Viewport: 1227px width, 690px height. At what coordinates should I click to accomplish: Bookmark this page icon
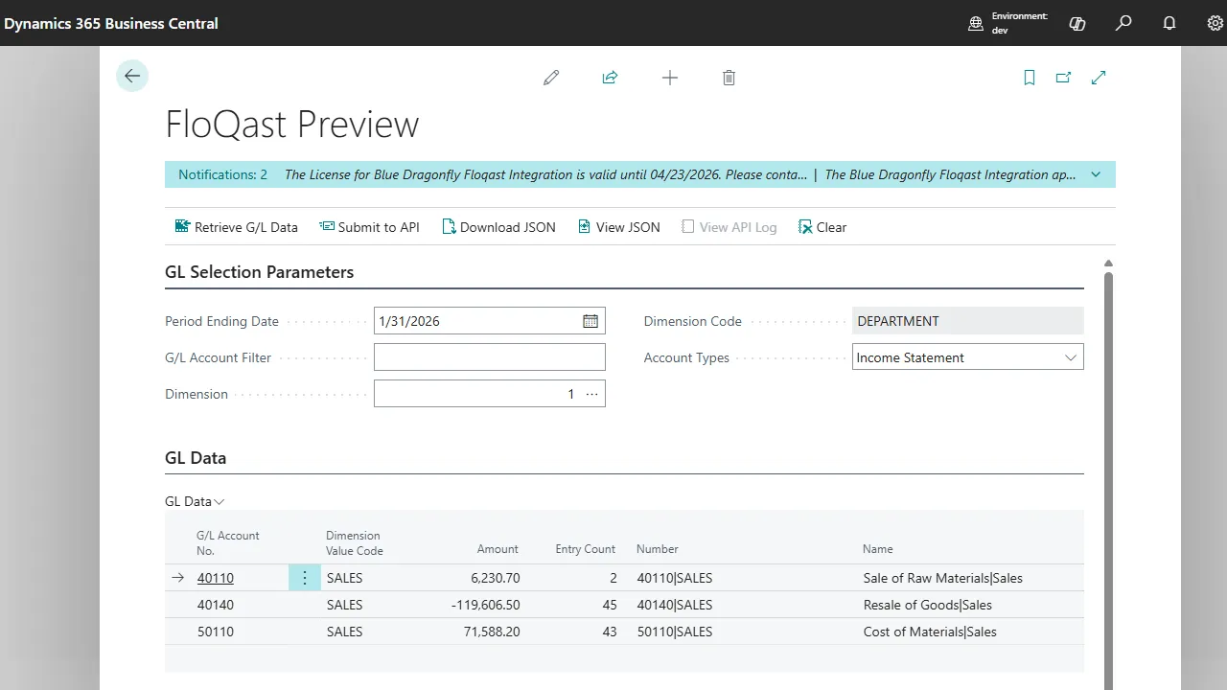tap(1030, 78)
